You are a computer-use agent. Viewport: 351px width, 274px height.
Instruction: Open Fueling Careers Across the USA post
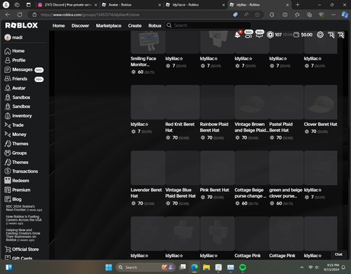tap(24, 220)
